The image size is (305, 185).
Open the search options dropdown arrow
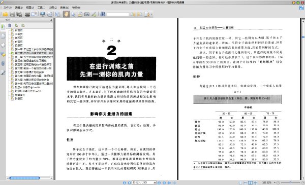point(151,14)
